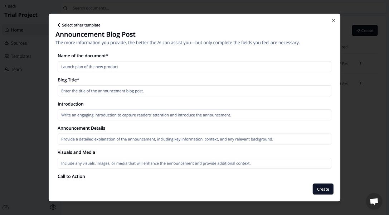Click the search magnifier icon

(65, 8)
